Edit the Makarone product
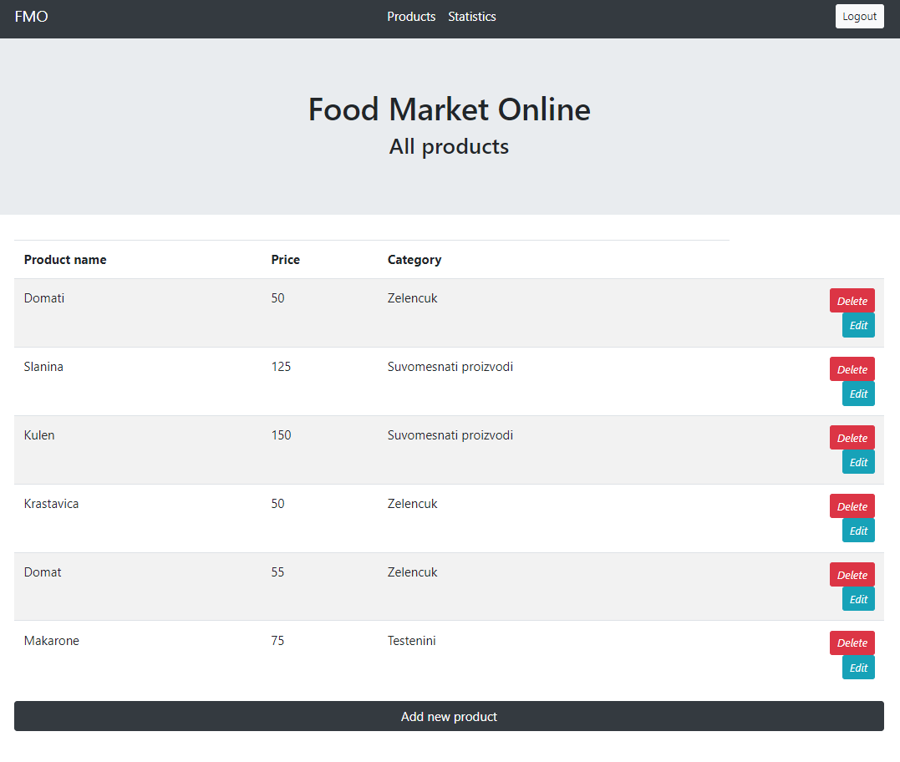The height and width of the screenshot is (762, 900). tap(858, 668)
